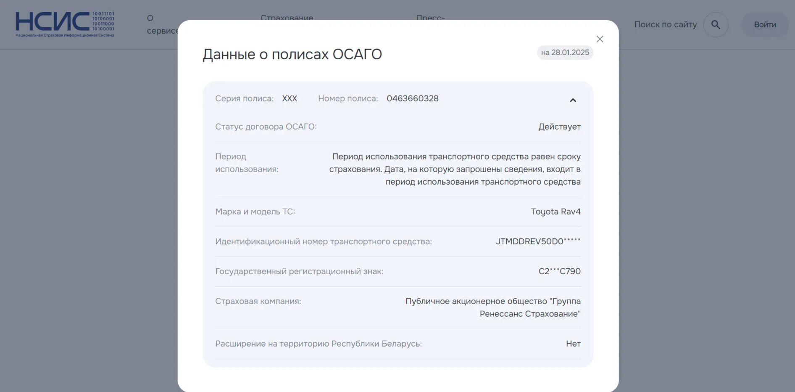795x392 pixels.
Task: Select the masked VIN "JTMDDREV50D0*****"
Action: pyautogui.click(x=538, y=241)
